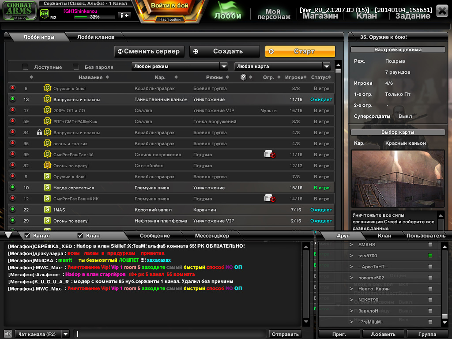The width and height of the screenshot is (452, 339).
Task: Click the speaker sound icon near chat
Action: tap(8, 334)
